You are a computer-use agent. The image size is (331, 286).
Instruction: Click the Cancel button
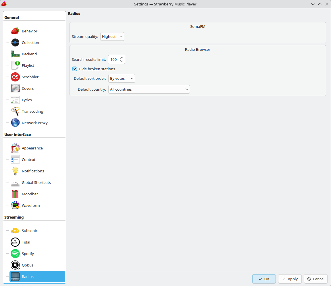(x=316, y=279)
